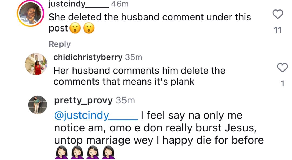Tap the 46m timestamp

point(120,4)
